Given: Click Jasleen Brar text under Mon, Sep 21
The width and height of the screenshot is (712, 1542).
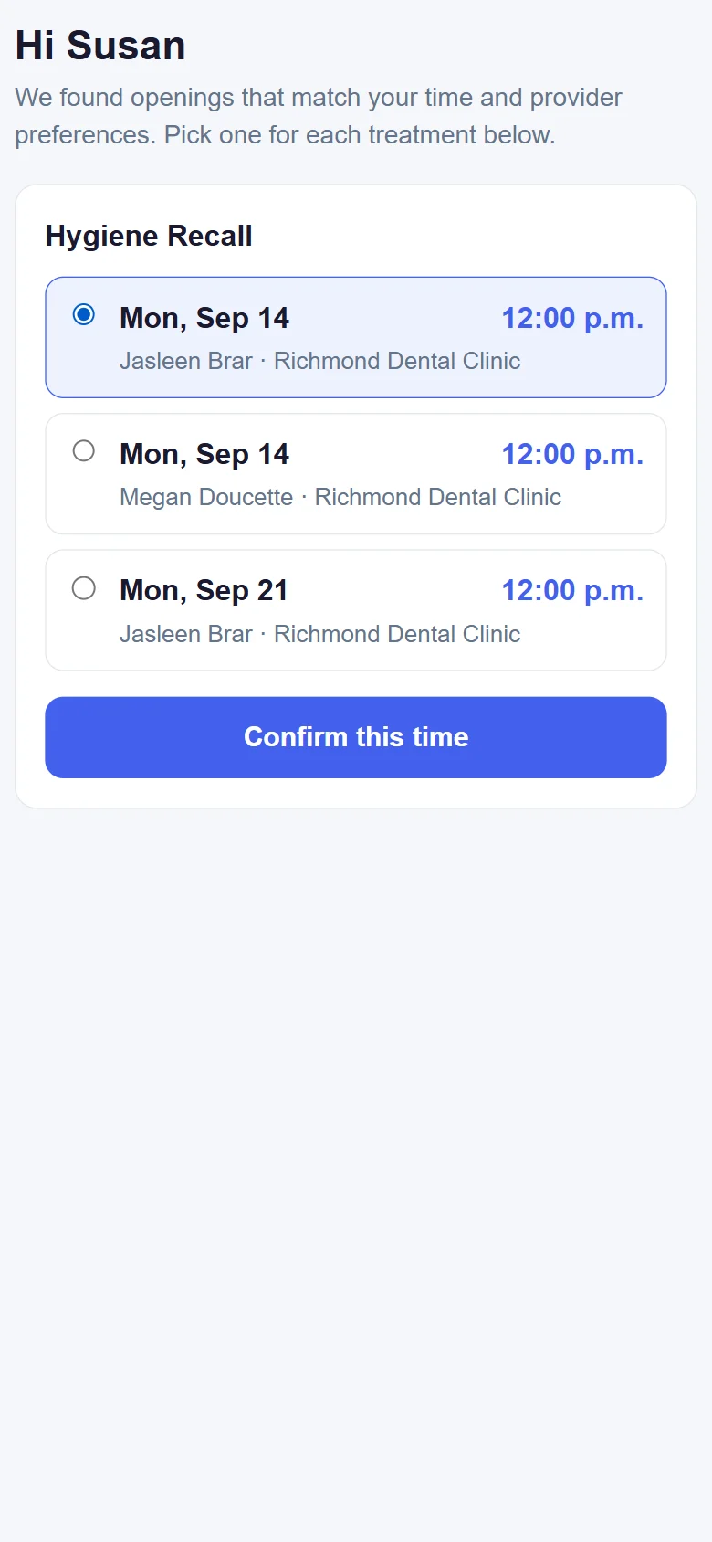Looking at the screenshot, I should click(x=186, y=634).
